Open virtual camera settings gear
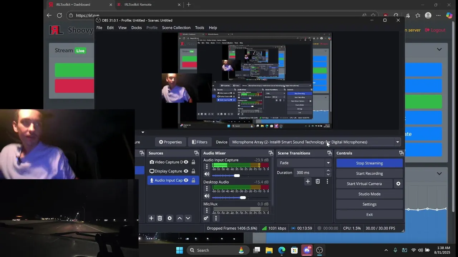 click(398, 183)
